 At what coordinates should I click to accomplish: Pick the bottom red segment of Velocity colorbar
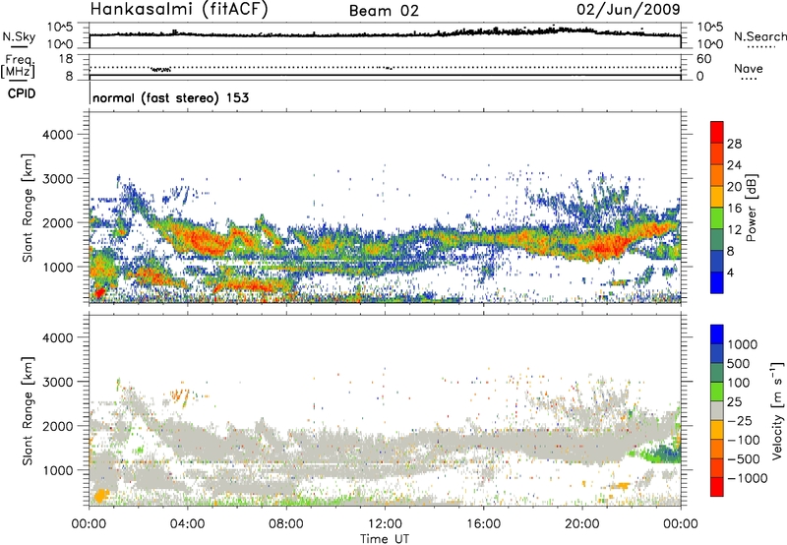point(717,487)
